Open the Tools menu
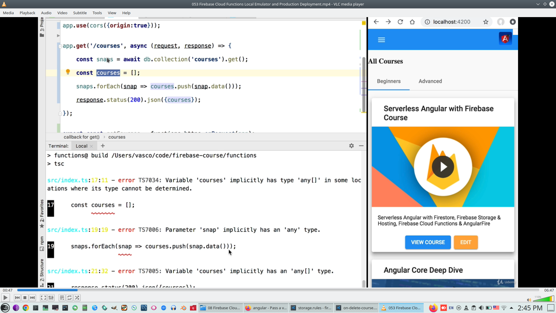This screenshot has height=313, width=556. coord(97,13)
